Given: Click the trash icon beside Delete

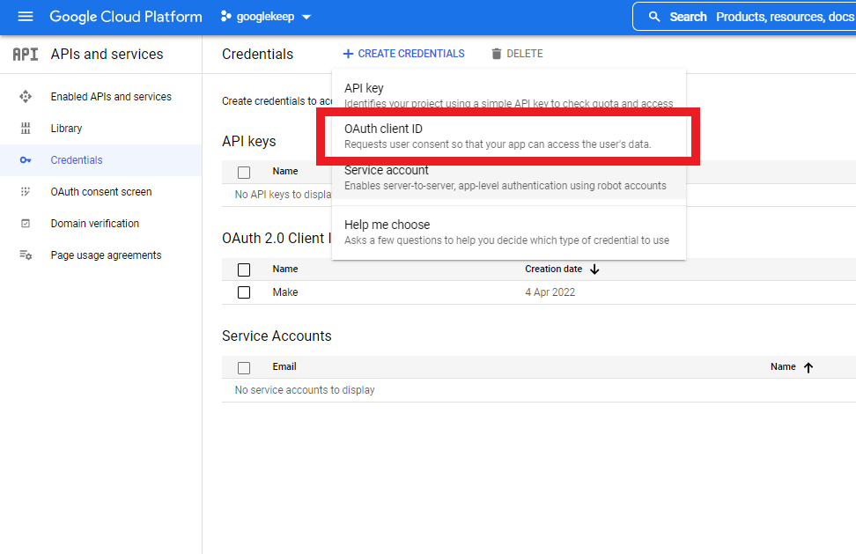Looking at the screenshot, I should tap(496, 54).
